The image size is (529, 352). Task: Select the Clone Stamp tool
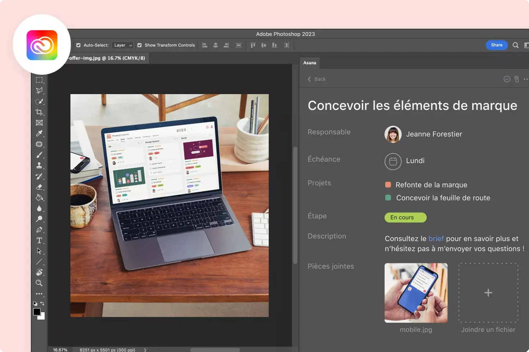40,165
